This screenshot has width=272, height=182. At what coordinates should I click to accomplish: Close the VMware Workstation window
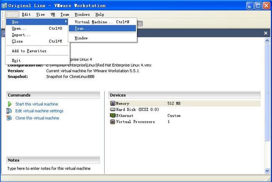[x=266, y=6]
